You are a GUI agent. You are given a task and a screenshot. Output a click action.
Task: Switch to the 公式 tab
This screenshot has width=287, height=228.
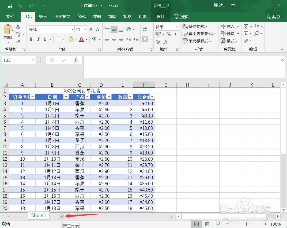[82, 17]
